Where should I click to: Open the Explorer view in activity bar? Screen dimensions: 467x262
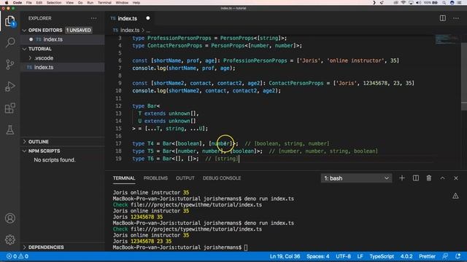pos(9,21)
